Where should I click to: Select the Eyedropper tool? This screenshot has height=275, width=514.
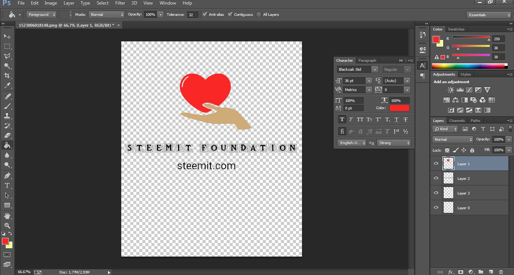tap(7, 86)
